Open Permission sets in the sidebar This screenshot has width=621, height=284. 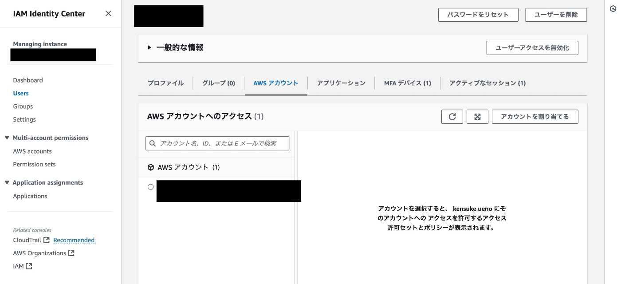[34, 164]
